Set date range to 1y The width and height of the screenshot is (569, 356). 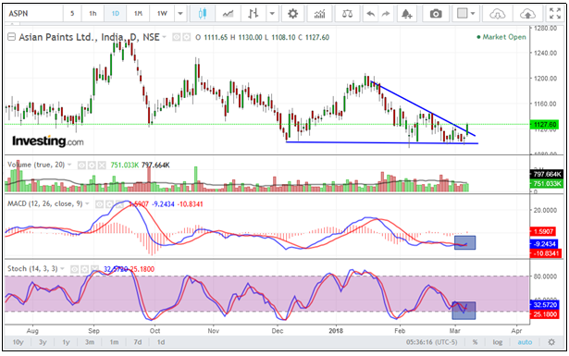66,342
